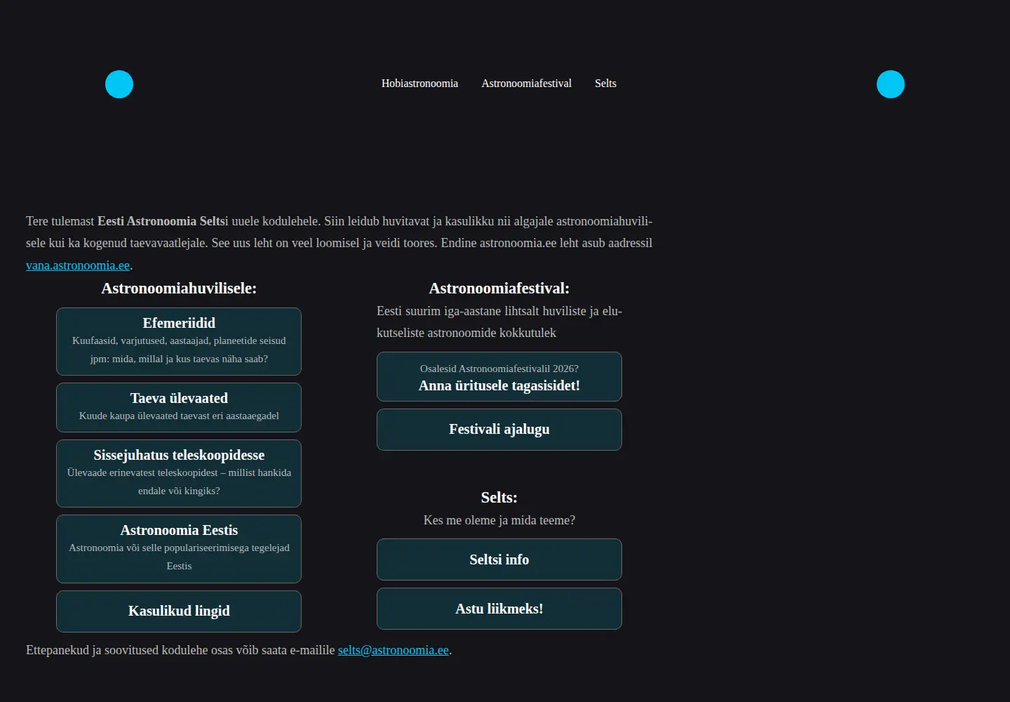The height and width of the screenshot is (702, 1010).
Task: Open Festivali ajalugu button
Action: click(499, 430)
